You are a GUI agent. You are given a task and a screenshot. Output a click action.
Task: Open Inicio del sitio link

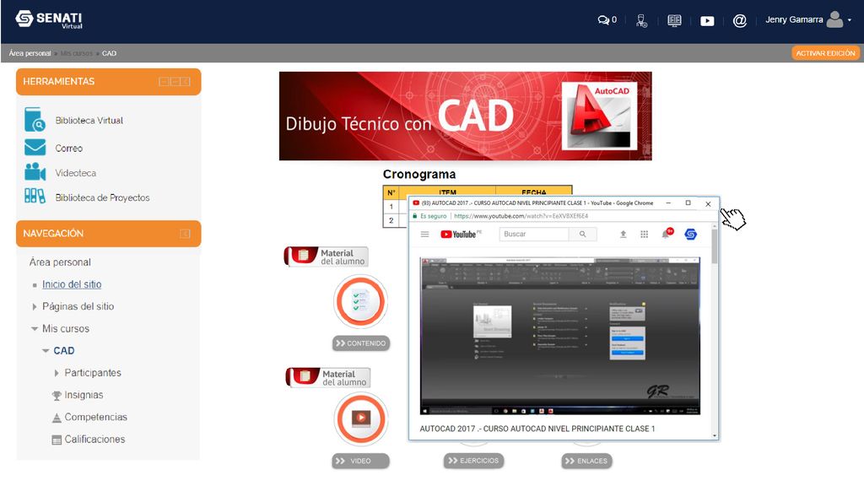pos(72,284)
